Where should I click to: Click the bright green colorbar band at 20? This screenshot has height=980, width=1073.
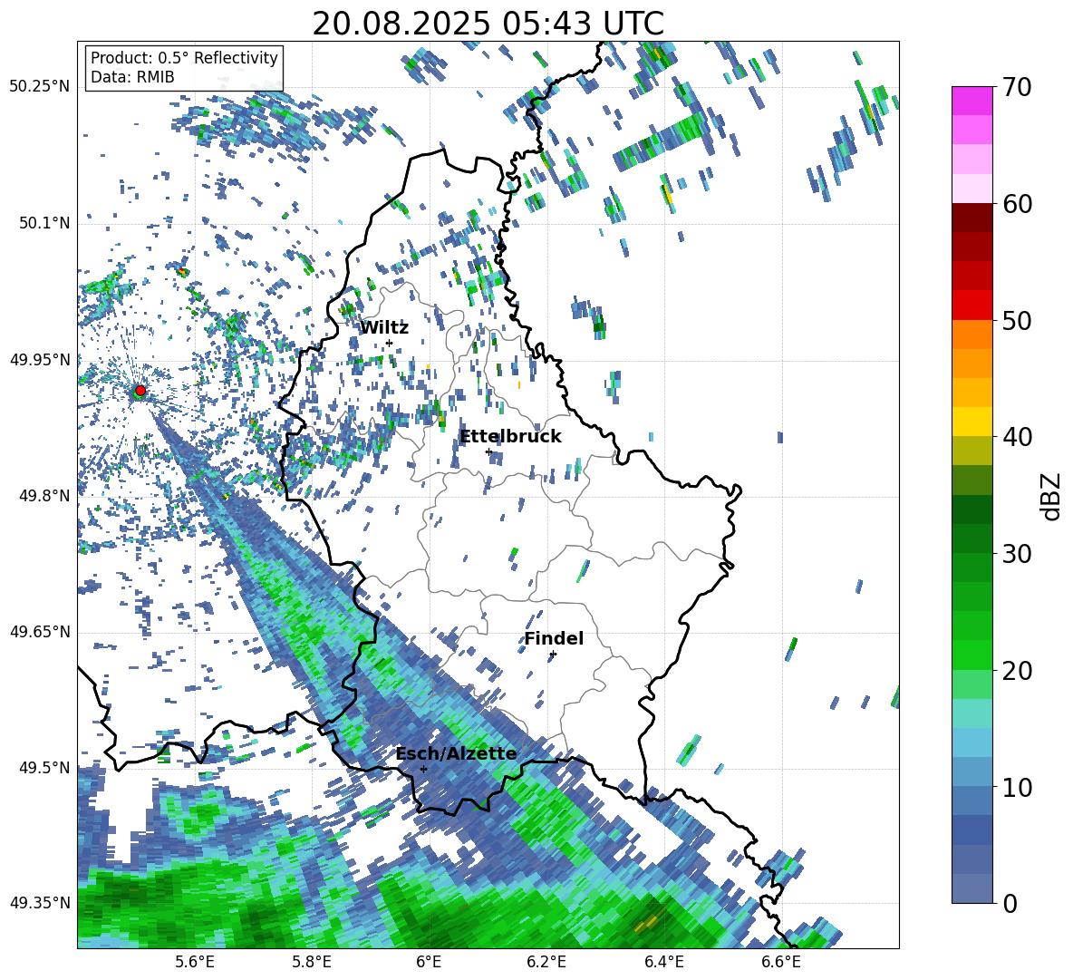971,655
